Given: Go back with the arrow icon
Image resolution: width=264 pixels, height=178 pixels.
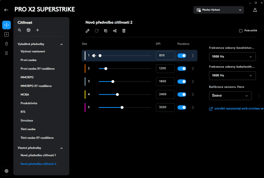Looking at the screenshot, I should [x=6, y=10].
